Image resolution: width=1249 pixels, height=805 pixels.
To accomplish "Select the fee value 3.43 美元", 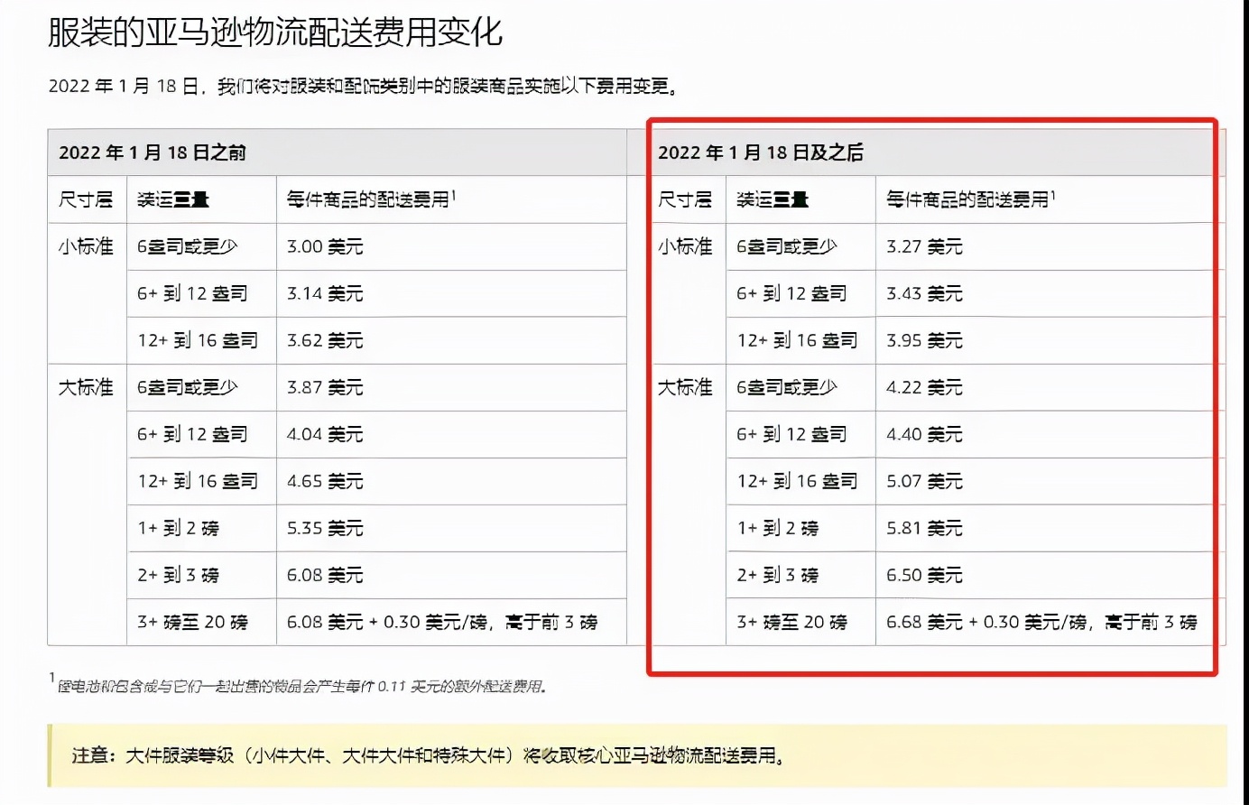I will (x=924, y=293).
